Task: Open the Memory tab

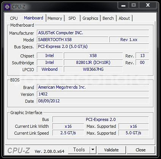Action: tap(55, 18)
